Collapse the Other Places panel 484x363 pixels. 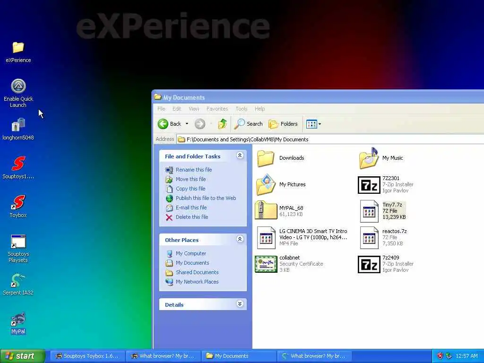[x=240, y=239]
